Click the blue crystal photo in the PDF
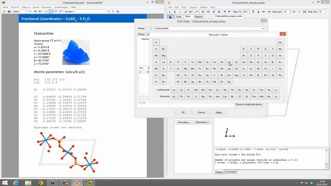This screenshot has width=331, height=186. tap(76, 52)
